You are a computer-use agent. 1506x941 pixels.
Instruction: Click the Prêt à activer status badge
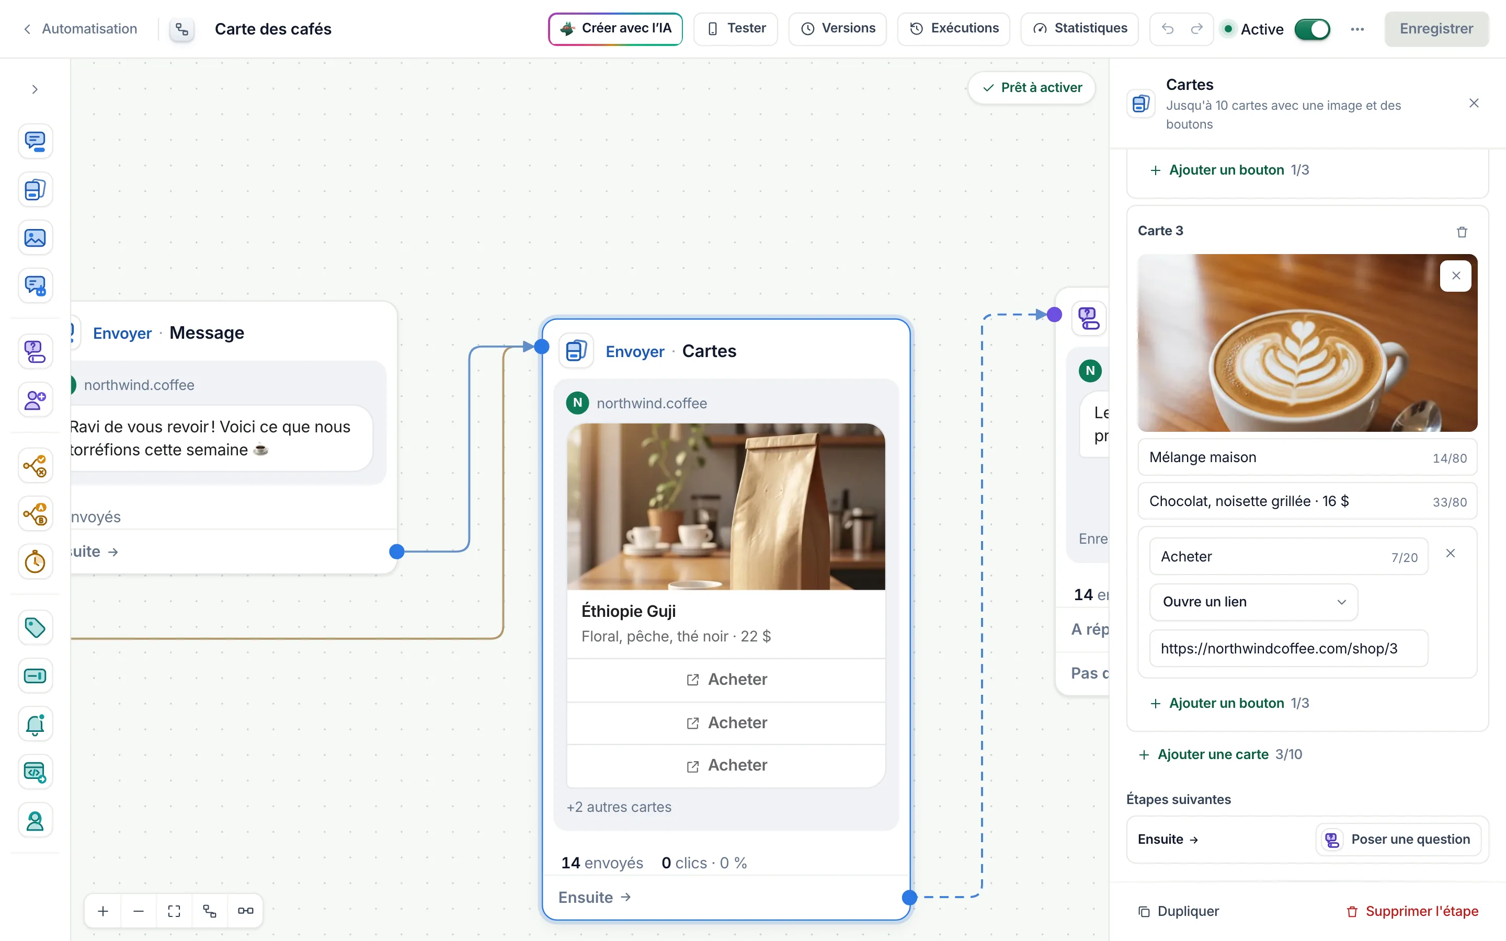tap(1032, 88)
